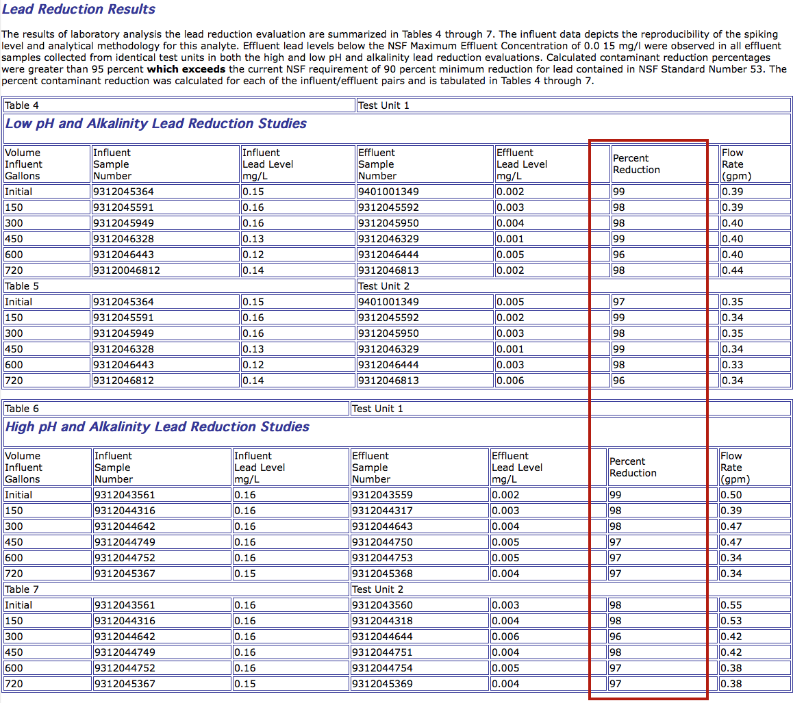Click the Low pH and Alkalinity heading
Viewport: 793px width, 703px height.
[x=156, y=124]
